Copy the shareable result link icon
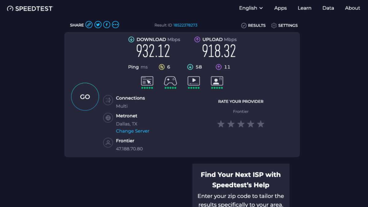This screenshot has height=207, width=368. tap(89, 25)
